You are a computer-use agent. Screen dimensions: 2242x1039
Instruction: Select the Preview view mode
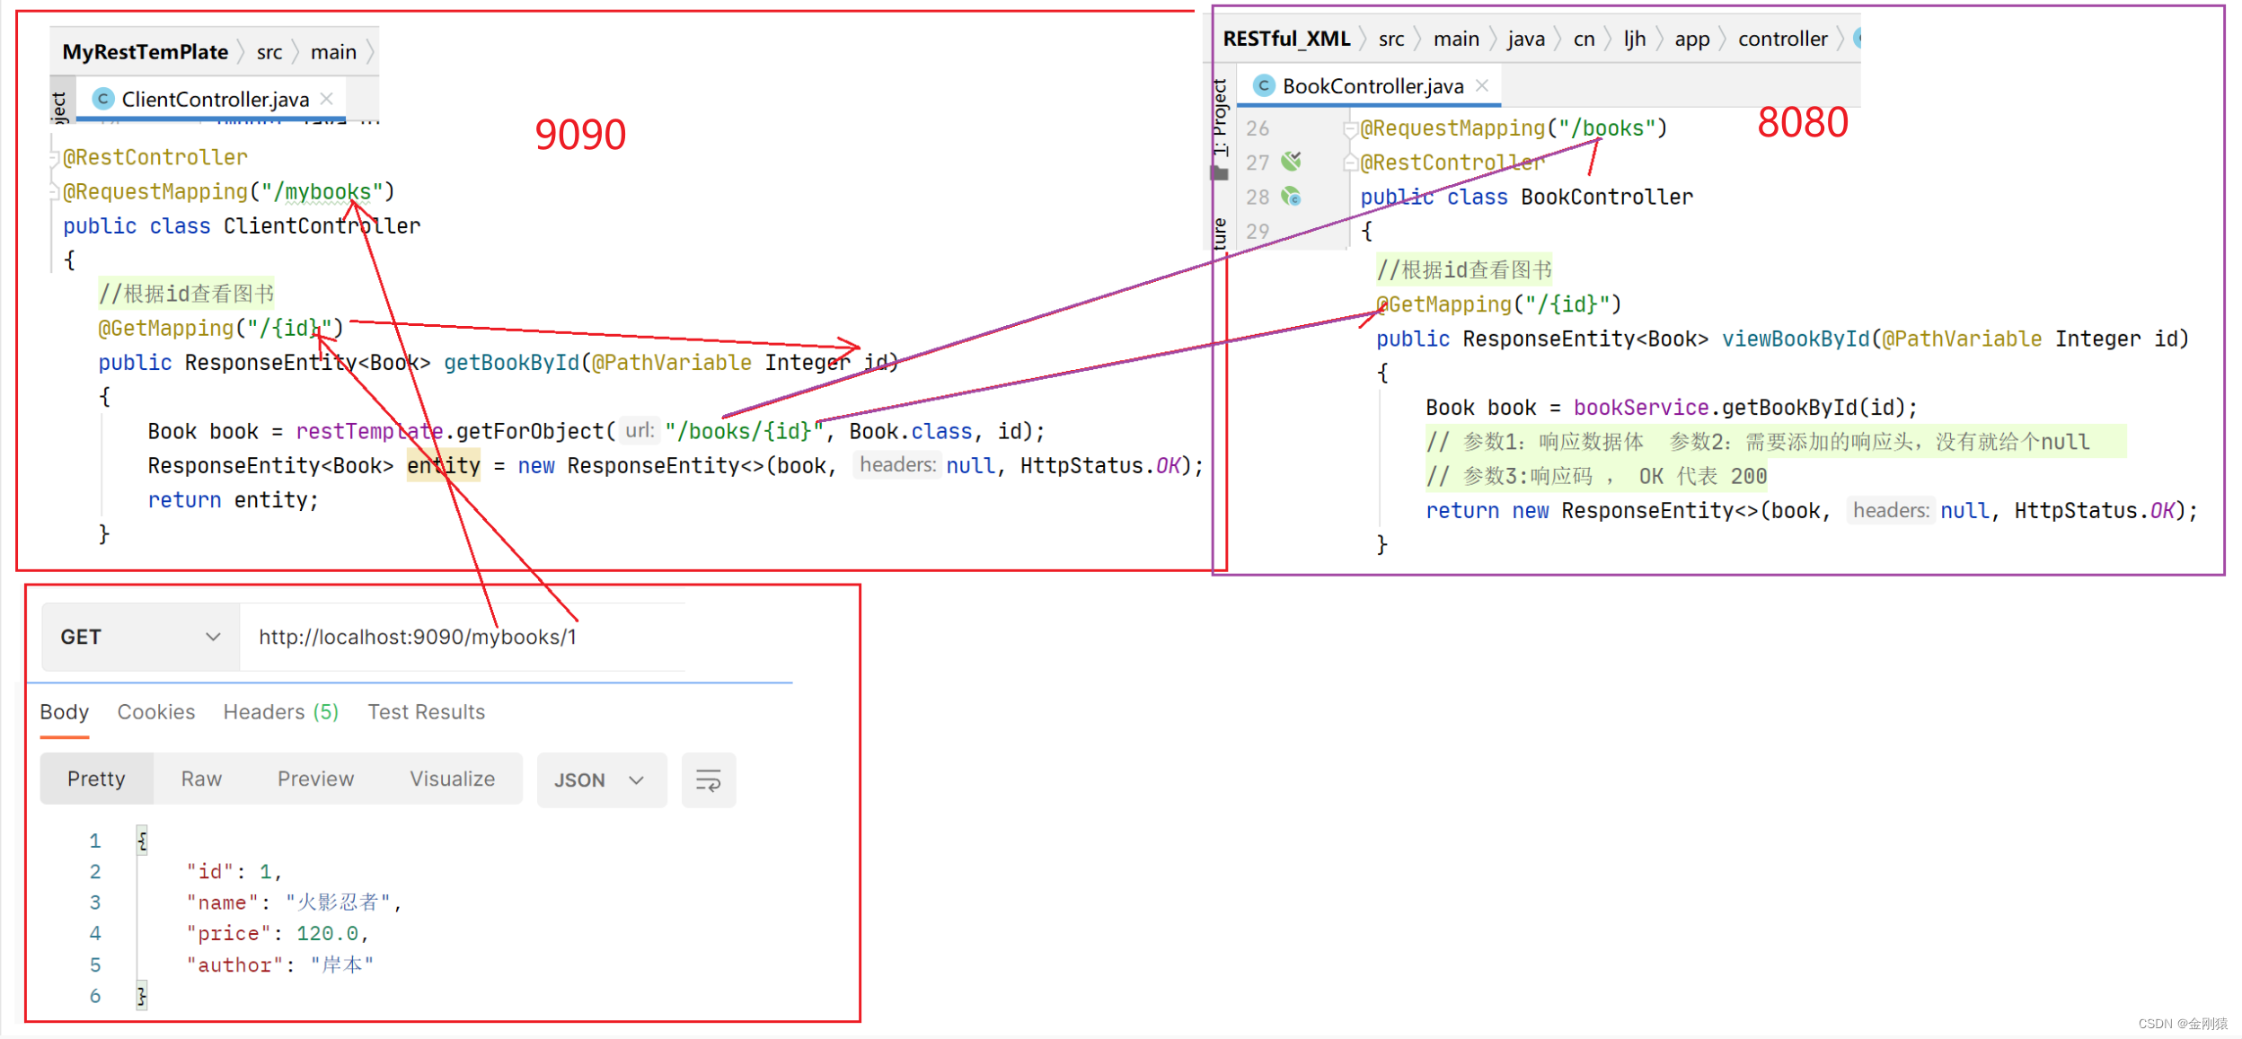[315, 779]
